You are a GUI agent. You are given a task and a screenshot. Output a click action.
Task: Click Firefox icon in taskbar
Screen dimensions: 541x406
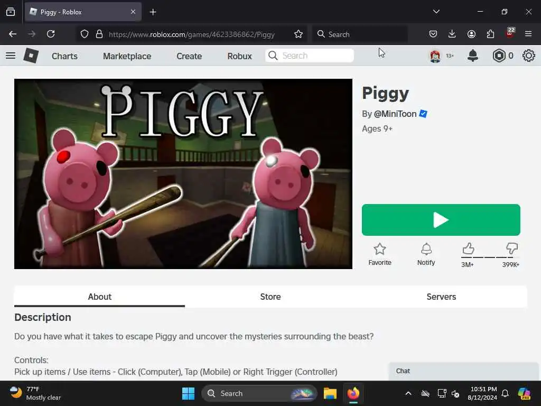tap(353, 393)
